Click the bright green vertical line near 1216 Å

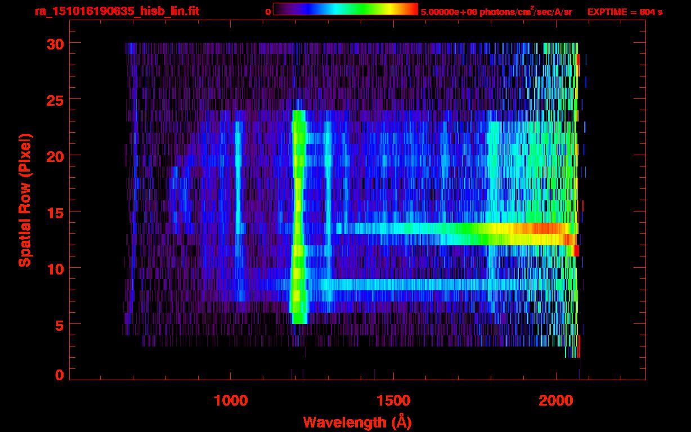tap(298, 214)
